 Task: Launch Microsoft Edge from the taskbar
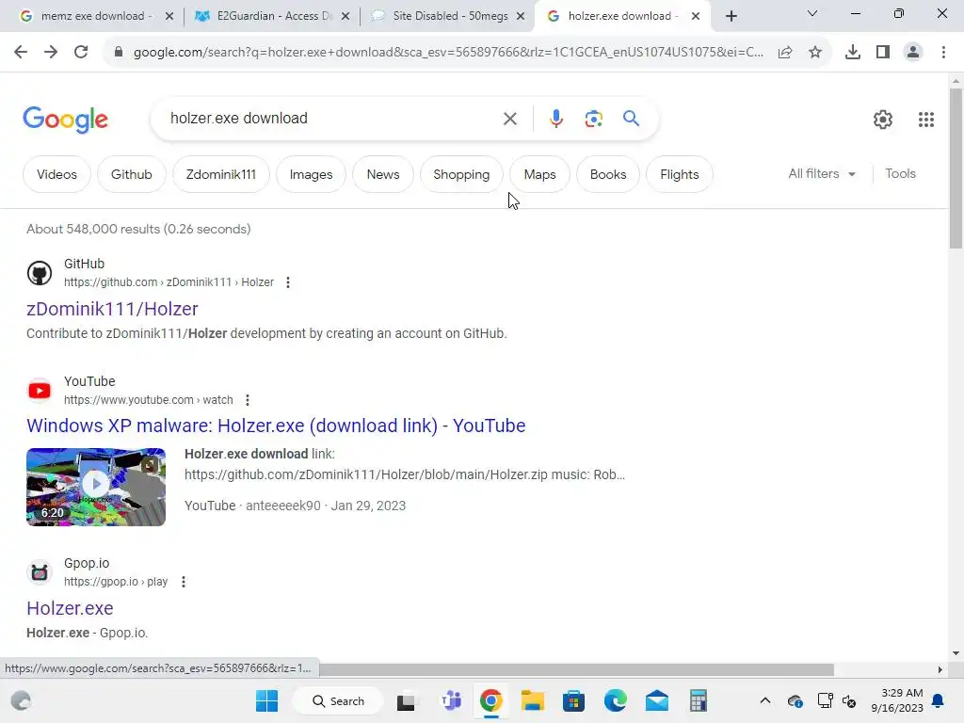click(616, 700)
